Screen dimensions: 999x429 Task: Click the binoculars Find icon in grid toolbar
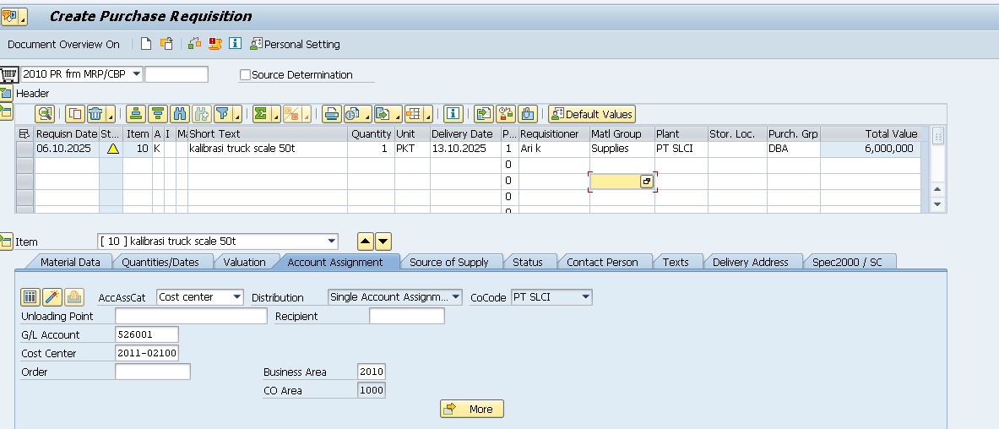[179, 114]
